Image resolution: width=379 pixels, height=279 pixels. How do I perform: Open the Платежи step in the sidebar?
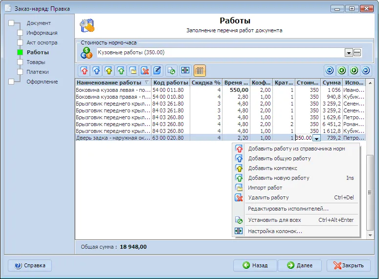point(38,72)
